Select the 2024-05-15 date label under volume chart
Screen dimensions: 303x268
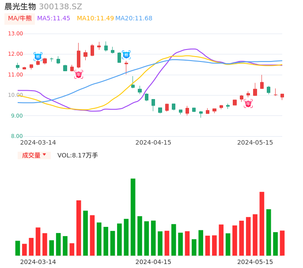[x=255, y=262]
